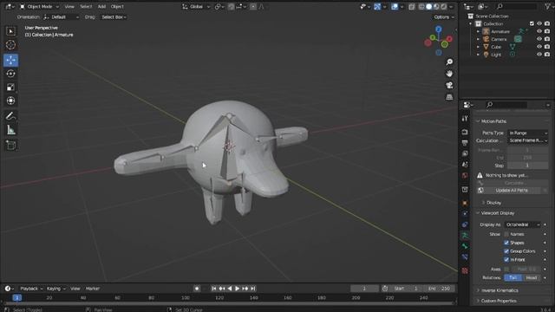The image size is (555, 312).
Task: Select the Move tool
Action: click(10, 60)
